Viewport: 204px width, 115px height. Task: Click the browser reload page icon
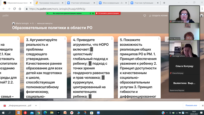click(x=14, y=9)
